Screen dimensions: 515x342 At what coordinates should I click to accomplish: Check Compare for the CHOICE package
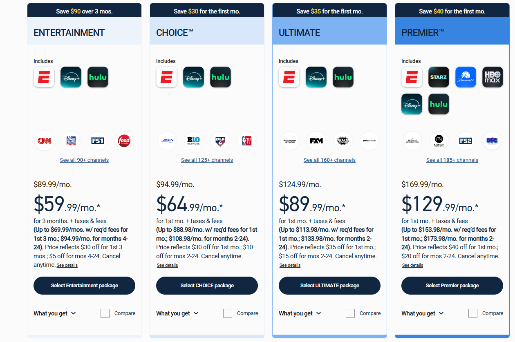[x=228, y=313]
